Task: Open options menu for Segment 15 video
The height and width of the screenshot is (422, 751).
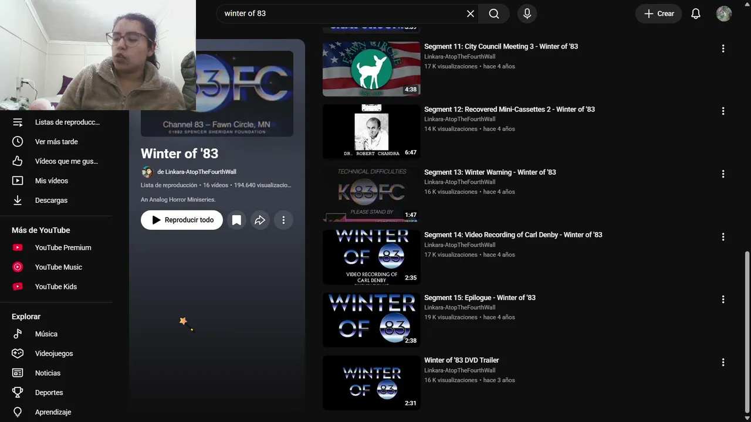Action: 723,300
